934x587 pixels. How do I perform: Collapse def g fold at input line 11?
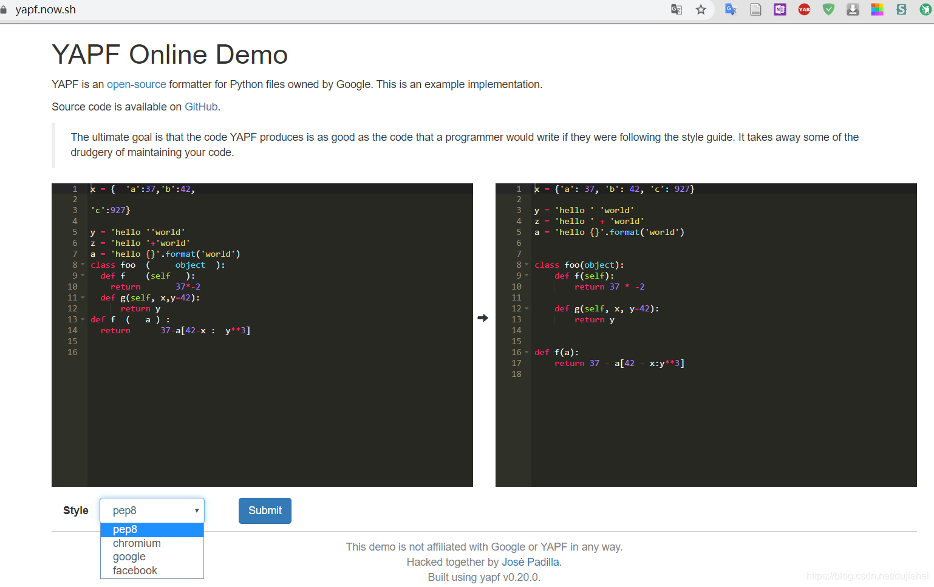coord(83,297)
